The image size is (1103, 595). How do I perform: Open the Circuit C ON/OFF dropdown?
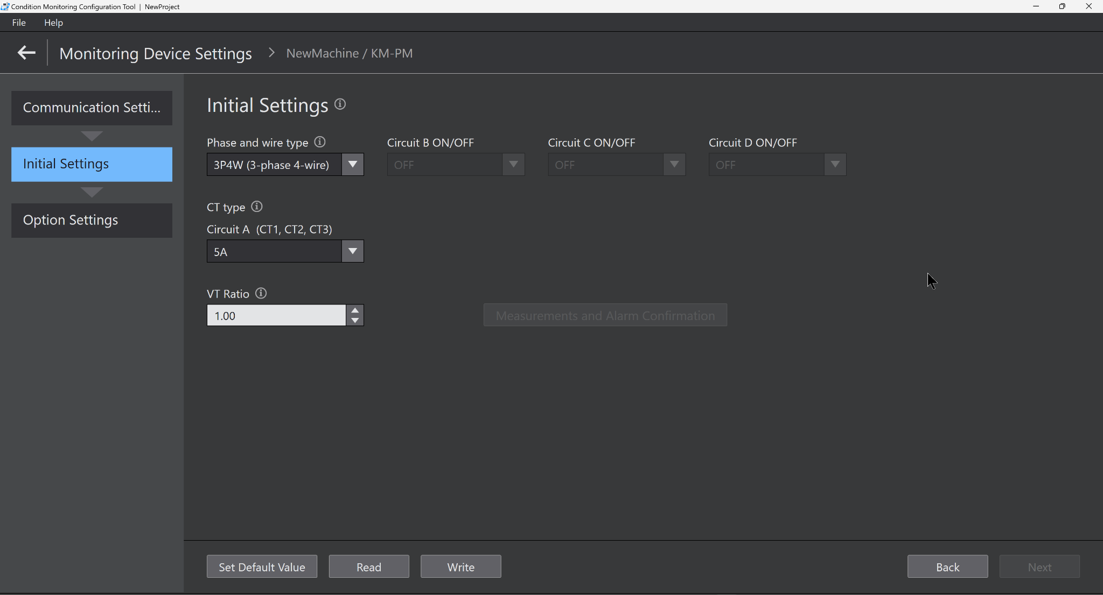[x=674, y=165]
